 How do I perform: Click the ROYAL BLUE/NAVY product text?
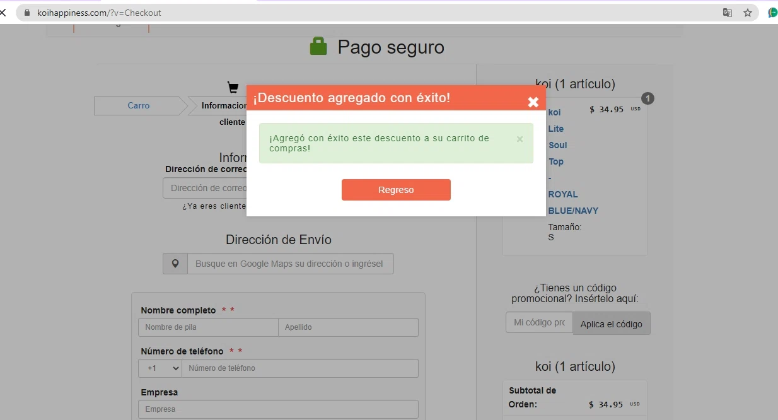click(573, 202)
